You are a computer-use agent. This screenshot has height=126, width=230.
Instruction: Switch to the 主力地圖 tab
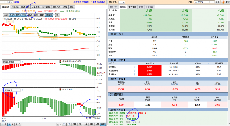[x=46, y=7]
